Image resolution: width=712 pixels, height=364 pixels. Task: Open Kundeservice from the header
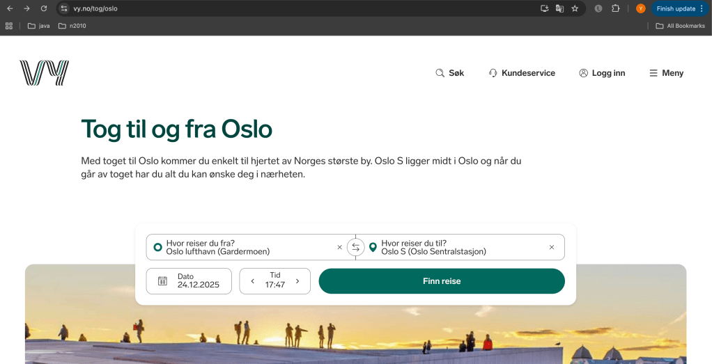[x=522, y=73]
